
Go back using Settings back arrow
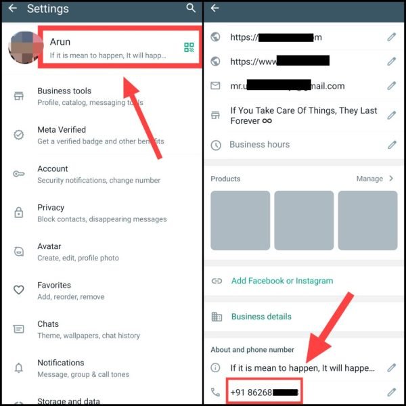(12, 8)
